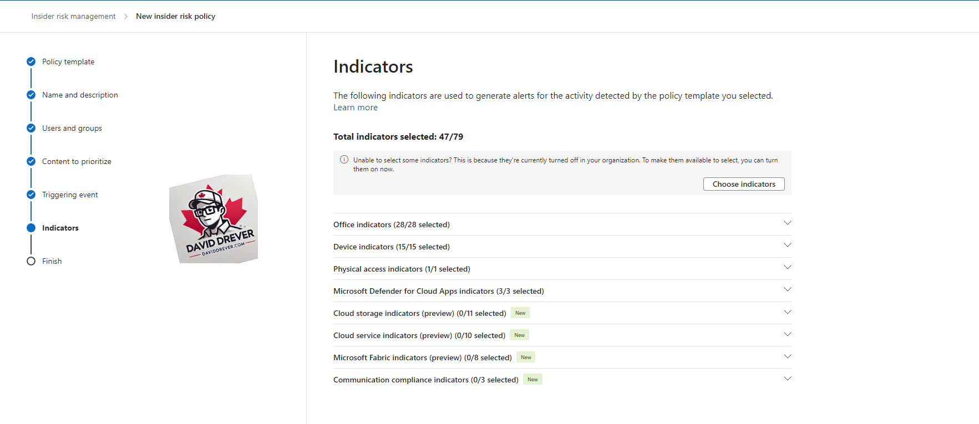Click Cloud service indicators (preview) label
The image size is (979, 424).
[x=419, y=335]
